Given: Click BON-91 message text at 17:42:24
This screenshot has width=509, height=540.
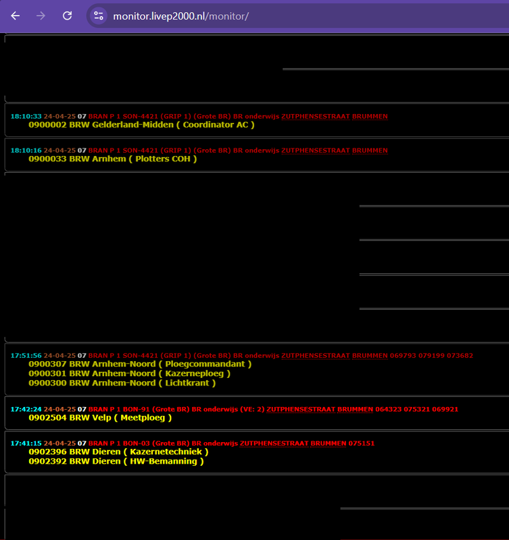Looking at the screenshot, I should (176, 409).
